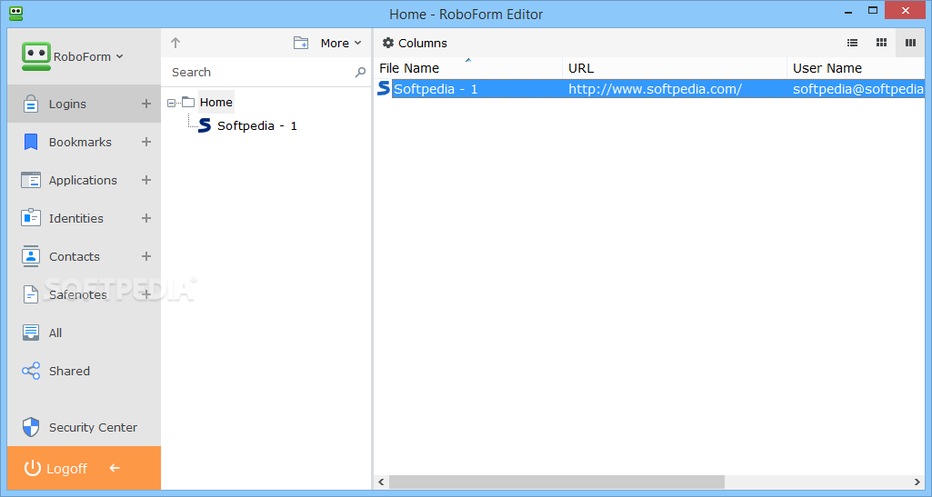Click the Logins lock icon
This screenshot has height=497, width=932.
tap(30, 104)
